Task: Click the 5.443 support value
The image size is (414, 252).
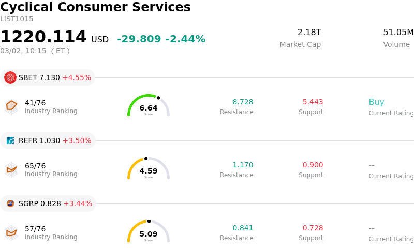Action: [313, 102]
